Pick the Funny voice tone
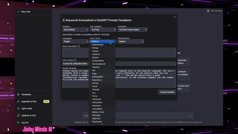The image size is (238, 134). pos(102,96)
